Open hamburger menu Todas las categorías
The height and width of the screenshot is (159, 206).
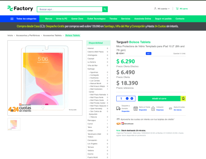pos(12,19)
